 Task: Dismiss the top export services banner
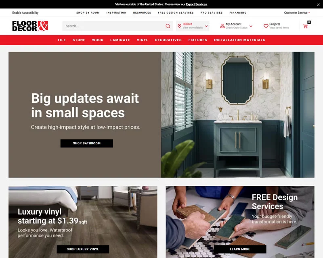tap(318, 4)
